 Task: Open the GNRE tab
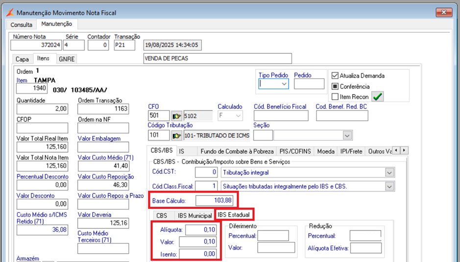tap(67, 59)
